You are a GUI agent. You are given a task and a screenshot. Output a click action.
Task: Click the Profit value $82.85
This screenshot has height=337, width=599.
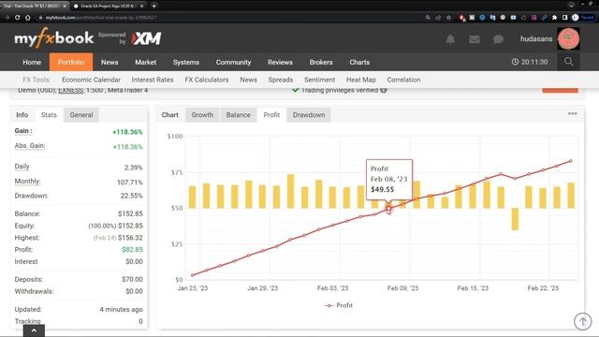[x=132, y=250]
